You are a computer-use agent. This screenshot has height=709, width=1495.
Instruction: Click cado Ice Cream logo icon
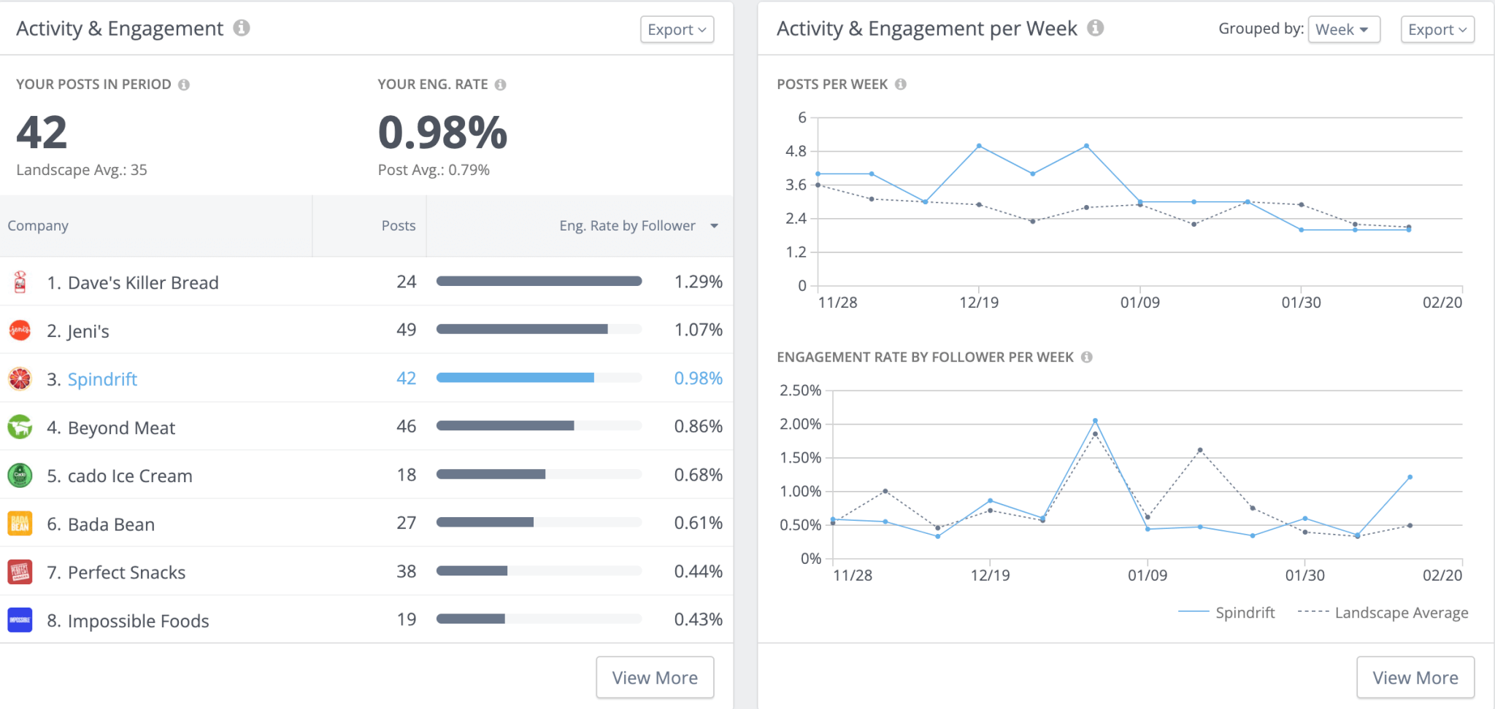click(x=20, y=475)
